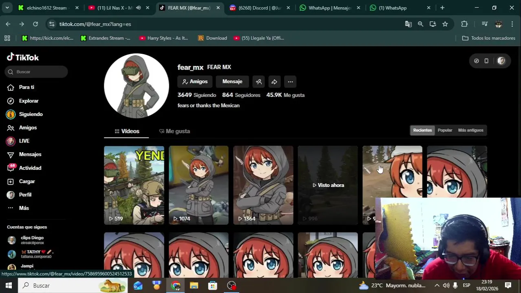Open the media controls icon

[485, 24]
